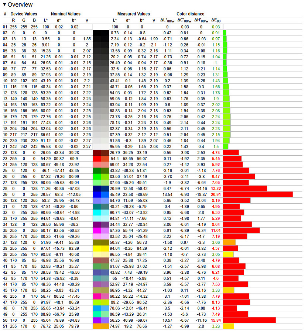Viewport: 305px width, 332px height.
Task: Click ΔL* value 10.57 in row 50
Action: tap(167, 320)
